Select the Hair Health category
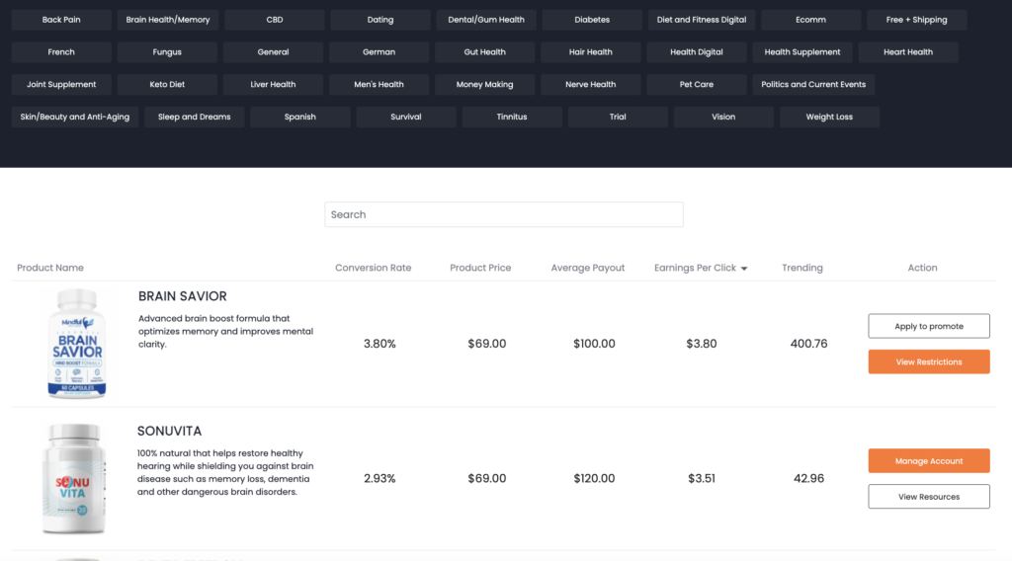Viewport: 1012px width, 561px height. pyautogui.click(x=591, y=52)
